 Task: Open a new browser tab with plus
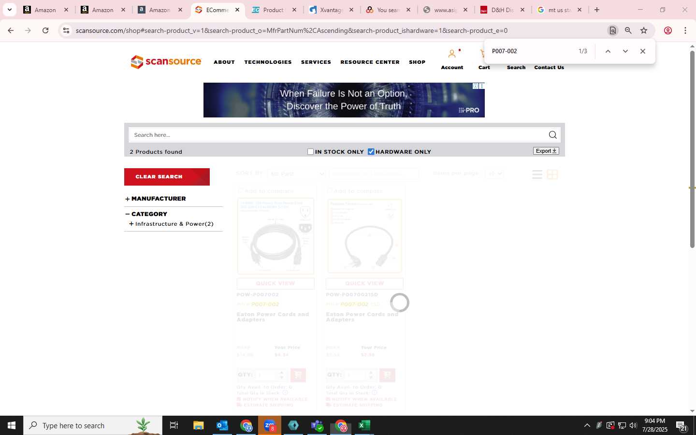pos(597,10)
